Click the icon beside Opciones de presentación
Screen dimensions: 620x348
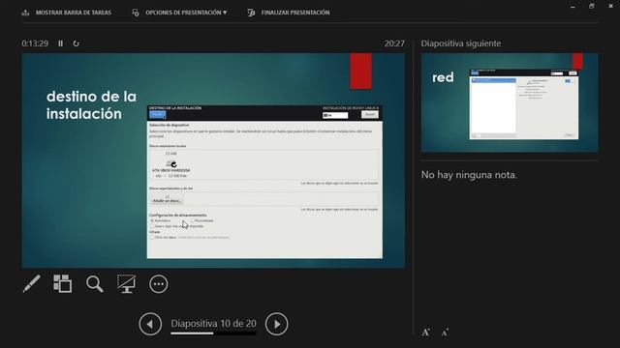coord(136,13)
